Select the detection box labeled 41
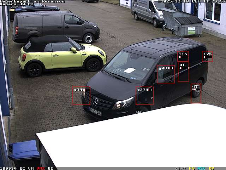Viewport: 226px width, 170px height. click(183, 72)
